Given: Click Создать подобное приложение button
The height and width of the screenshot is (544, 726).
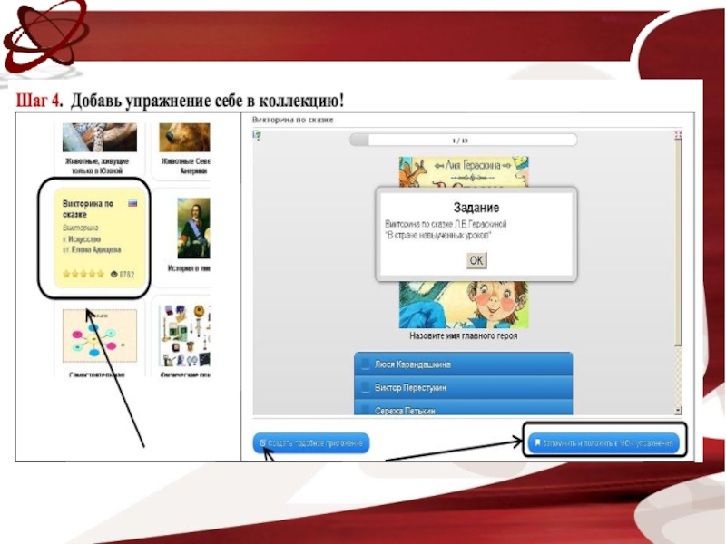Looking at the screenshot, I should pyautogui.click(x=311, y=443).
